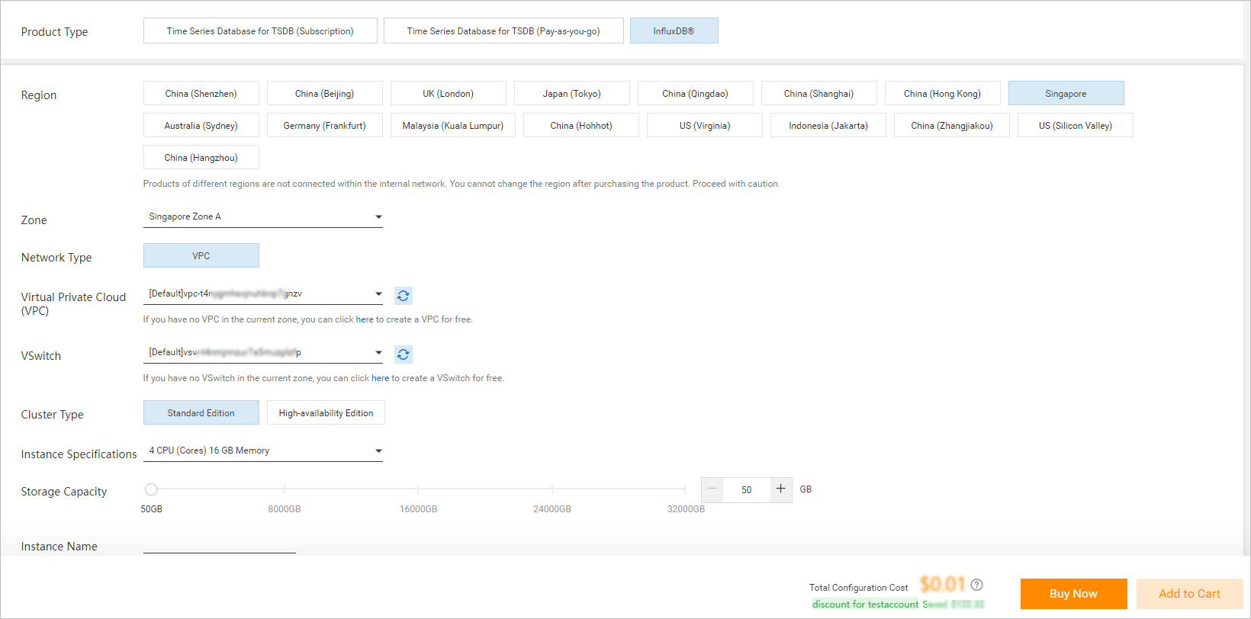
Task: Choose High-availability Edition cluster type
Action: tap(326, 413)
